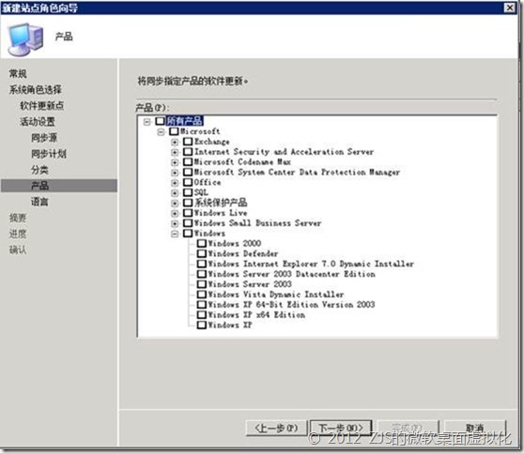
Task: Open the 分类 step
Action: [x=39, y=170]
